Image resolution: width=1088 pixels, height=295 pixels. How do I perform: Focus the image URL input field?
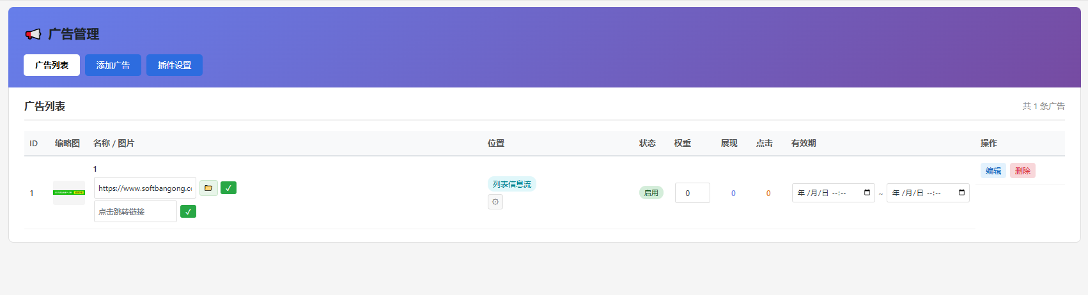click(145, 188)
